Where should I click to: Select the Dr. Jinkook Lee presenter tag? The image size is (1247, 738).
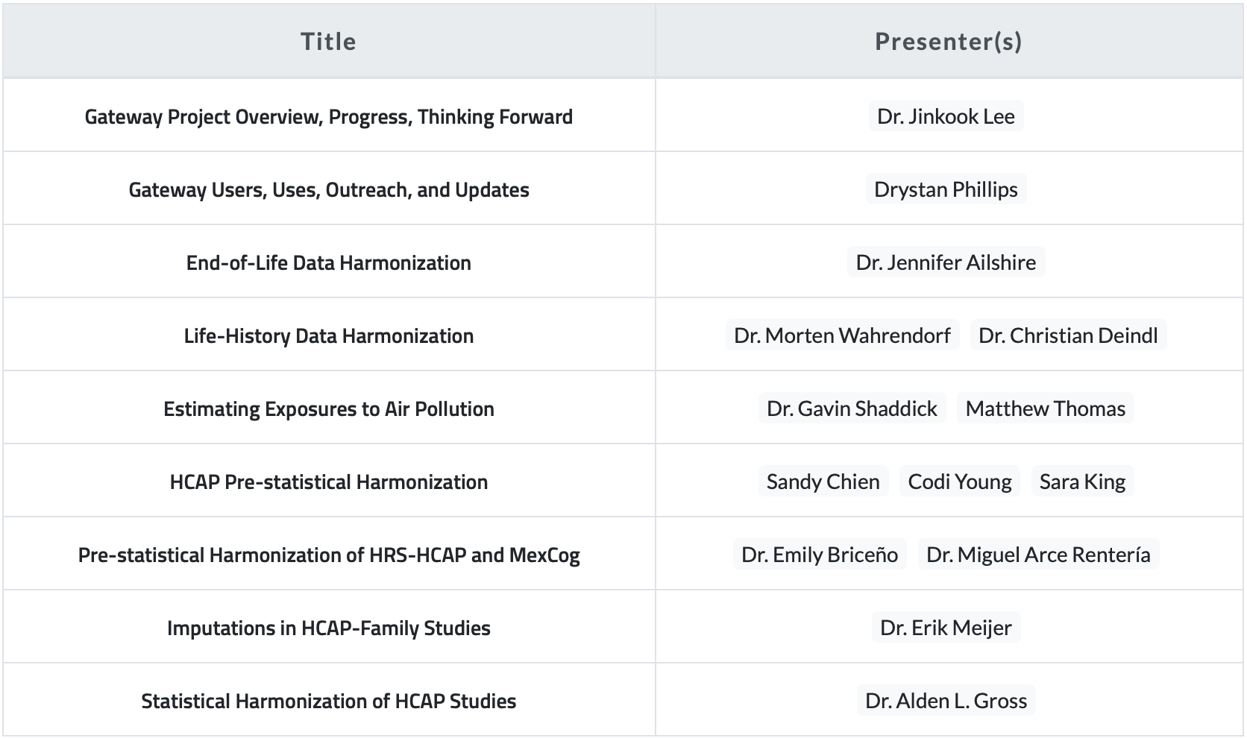click(946, 116)
